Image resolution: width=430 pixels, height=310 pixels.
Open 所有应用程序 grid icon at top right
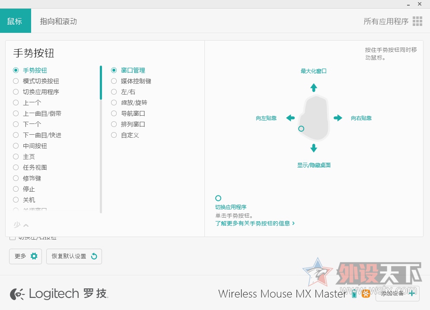pos(417,21)
